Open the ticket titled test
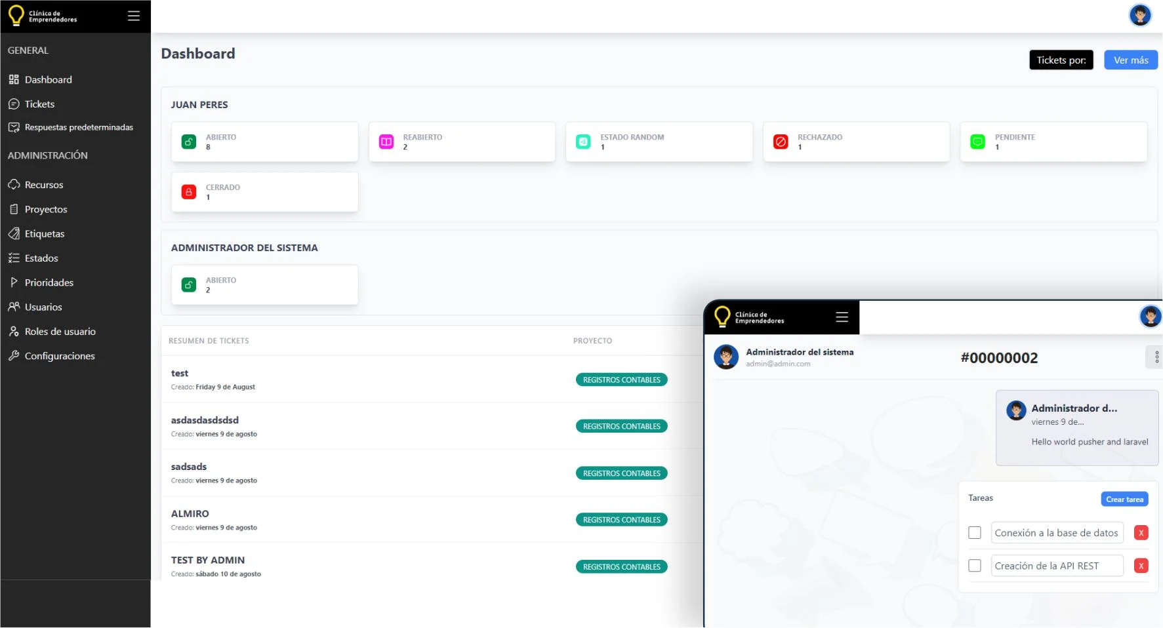The width and height of the screenshot is (1163, 628). point(180,374)
